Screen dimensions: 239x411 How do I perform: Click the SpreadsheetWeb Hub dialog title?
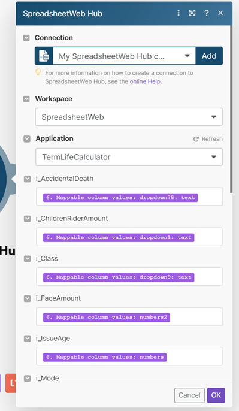click(x=63, y=13)
